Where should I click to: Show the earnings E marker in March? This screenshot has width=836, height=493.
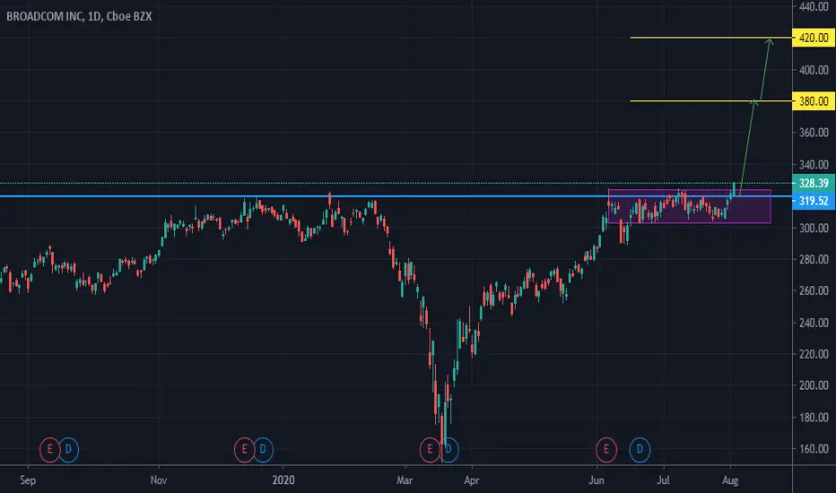pyautogui.click(x=431, y=449)
